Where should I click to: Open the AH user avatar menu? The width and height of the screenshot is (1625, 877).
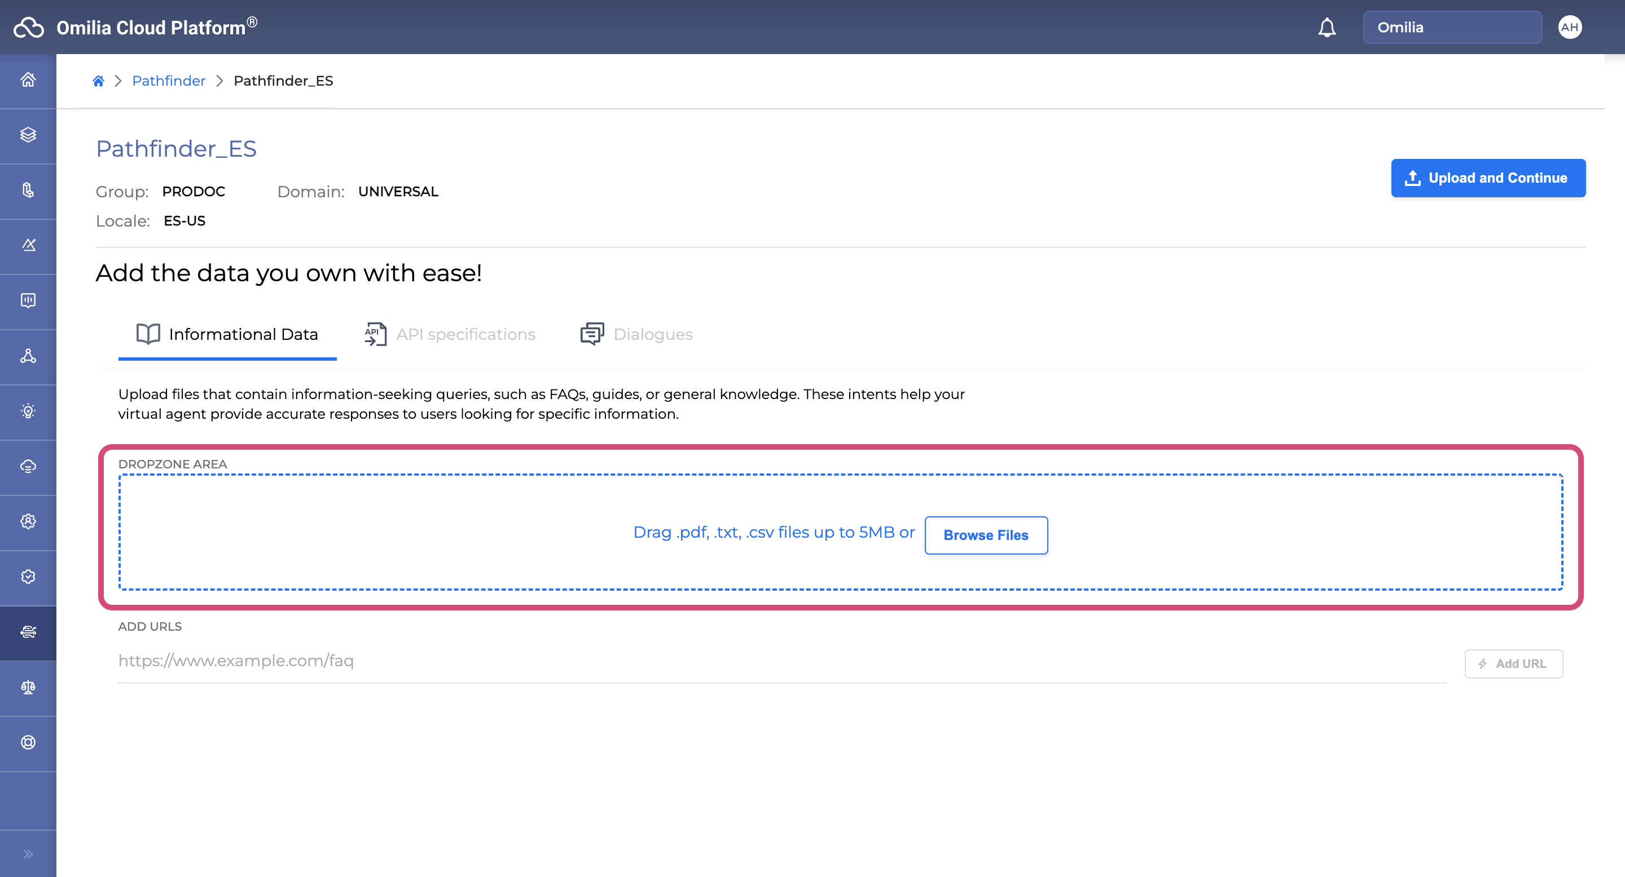coord(1569,27)
